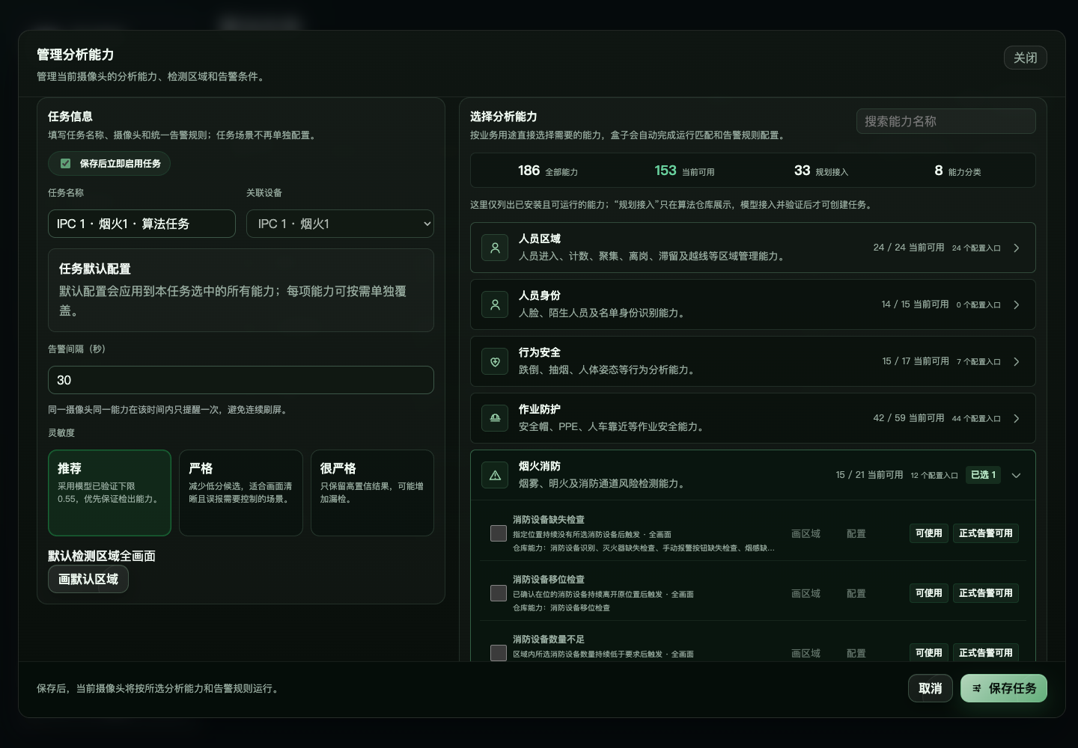
Task: Click the 管理分析能力 dialog title
Action: point(76,55)
